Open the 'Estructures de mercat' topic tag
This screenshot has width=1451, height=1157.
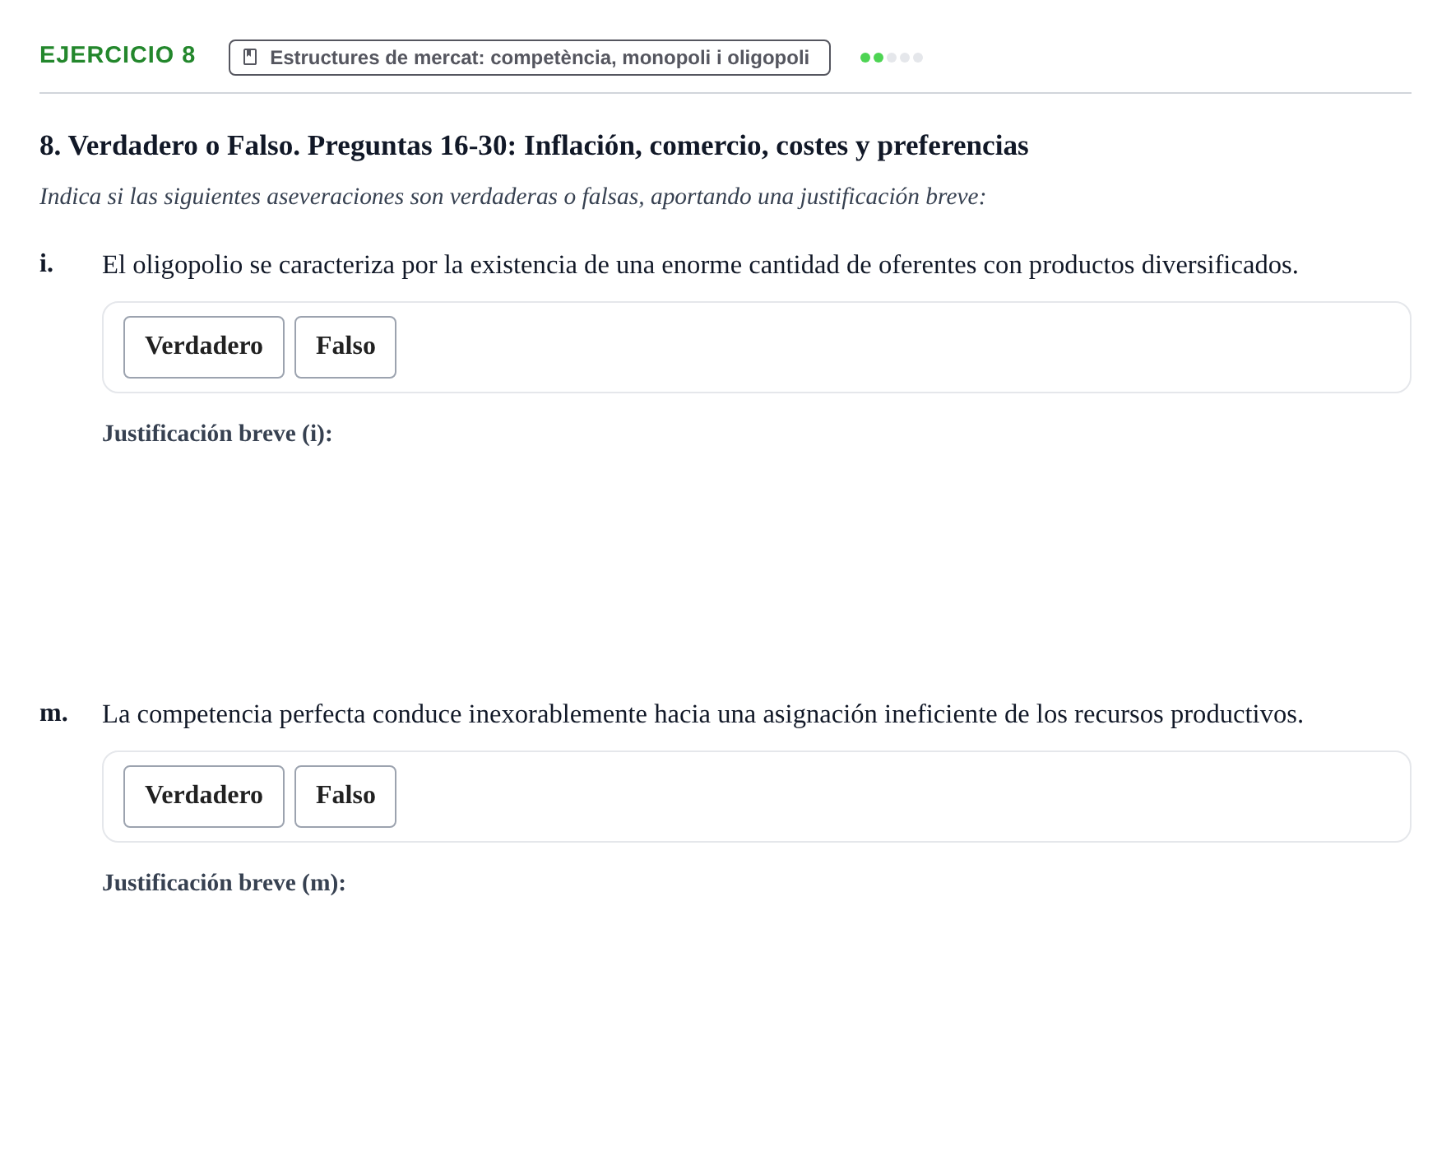click(529, 58)
